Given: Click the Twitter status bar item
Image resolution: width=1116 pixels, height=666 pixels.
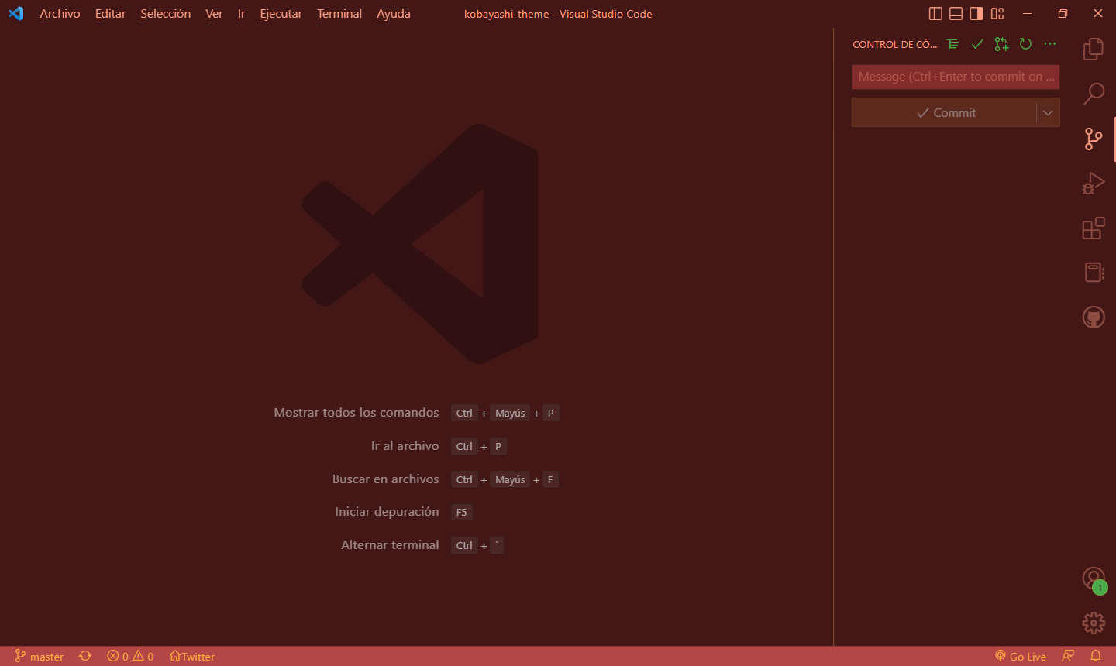Looking at the screenshot, I should 192,656.
